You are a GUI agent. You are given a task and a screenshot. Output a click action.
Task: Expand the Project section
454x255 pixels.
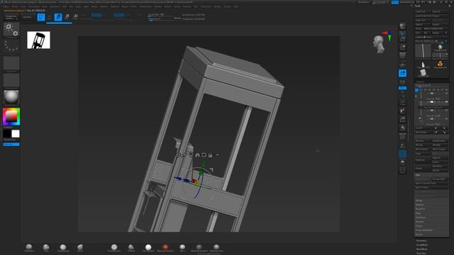[x=431, y=226]
